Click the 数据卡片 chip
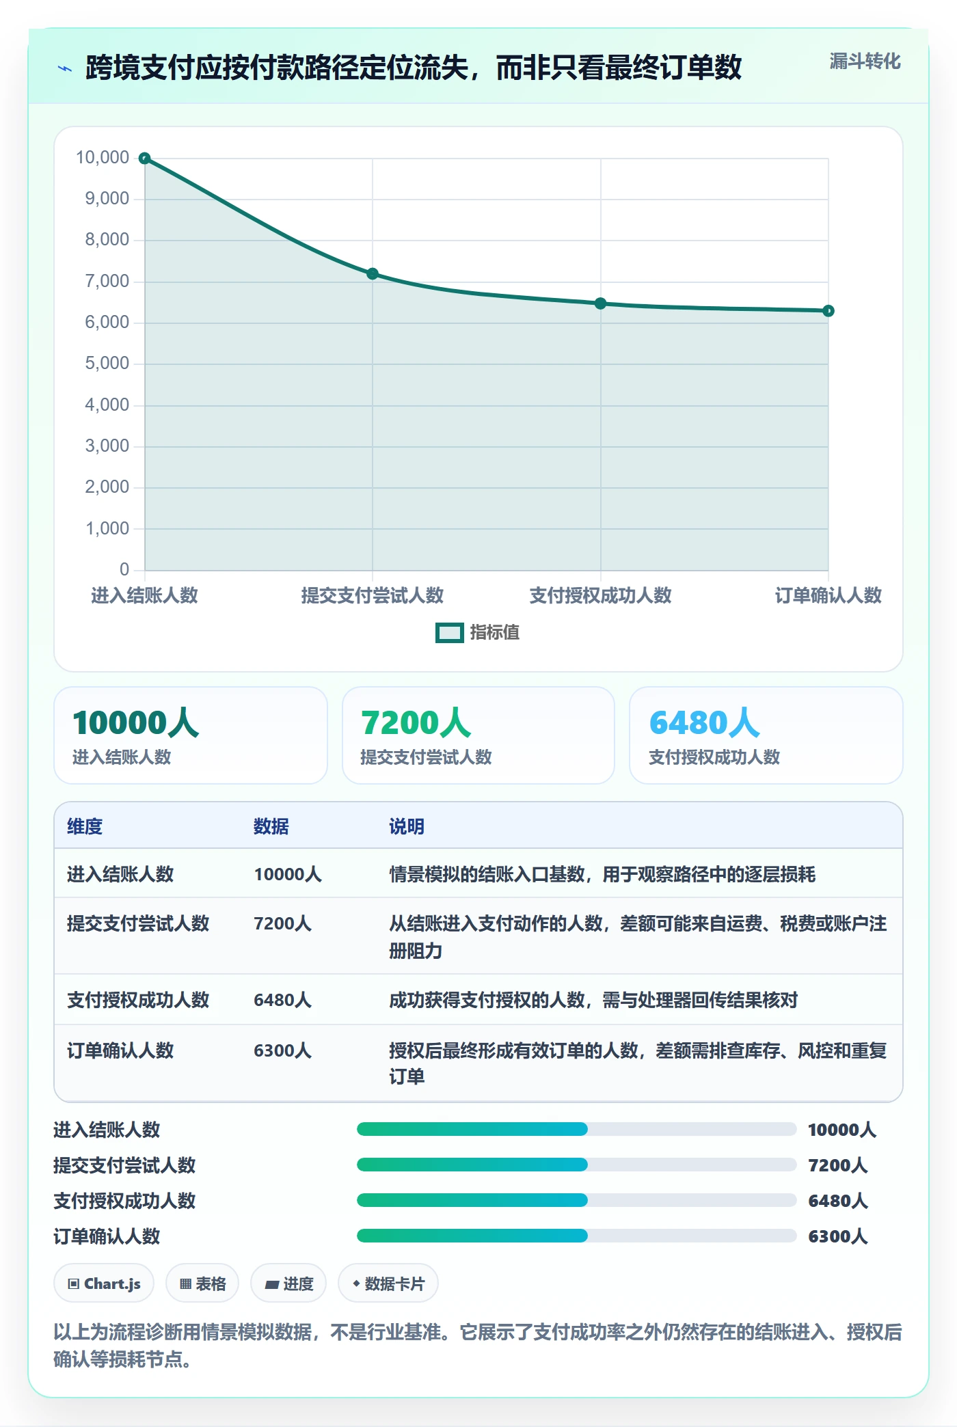This screenshot has height=1427, width=957. [x=388, y=1283]
